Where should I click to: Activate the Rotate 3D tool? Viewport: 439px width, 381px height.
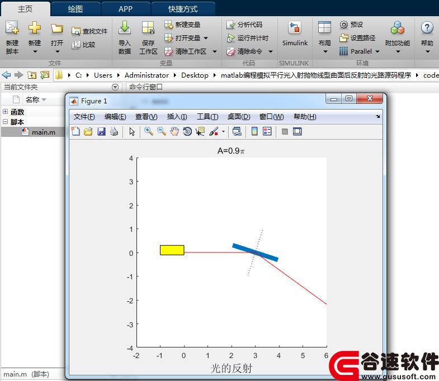tap(187, 131)
